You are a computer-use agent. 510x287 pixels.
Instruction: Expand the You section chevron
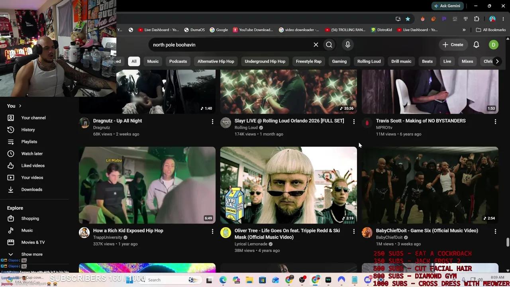[x=20, y=106]
